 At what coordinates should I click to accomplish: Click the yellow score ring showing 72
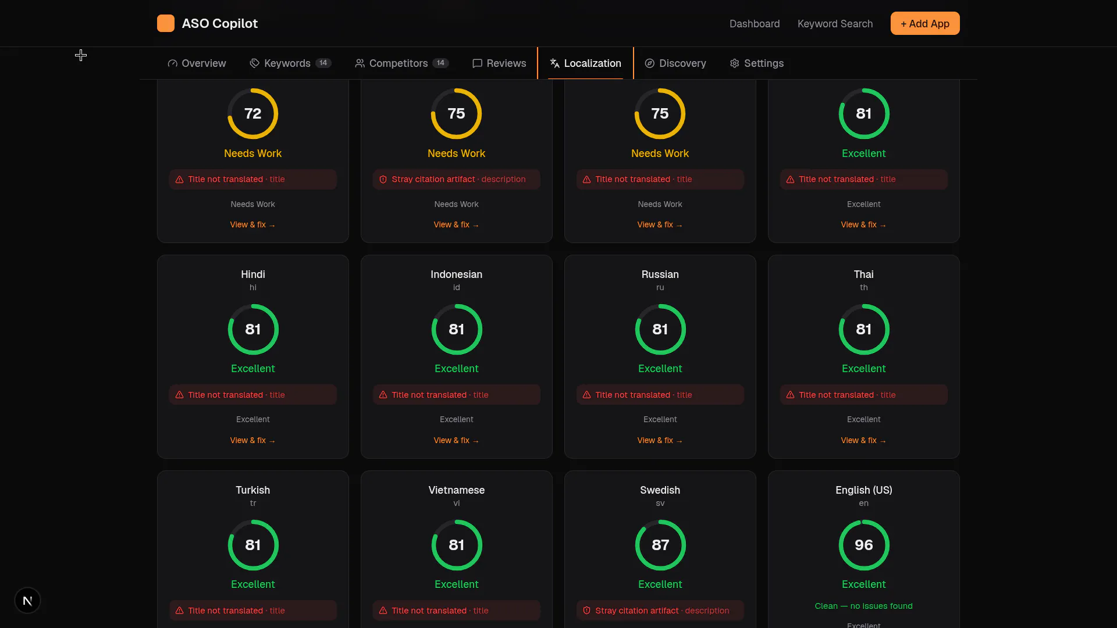pos(253,113)
